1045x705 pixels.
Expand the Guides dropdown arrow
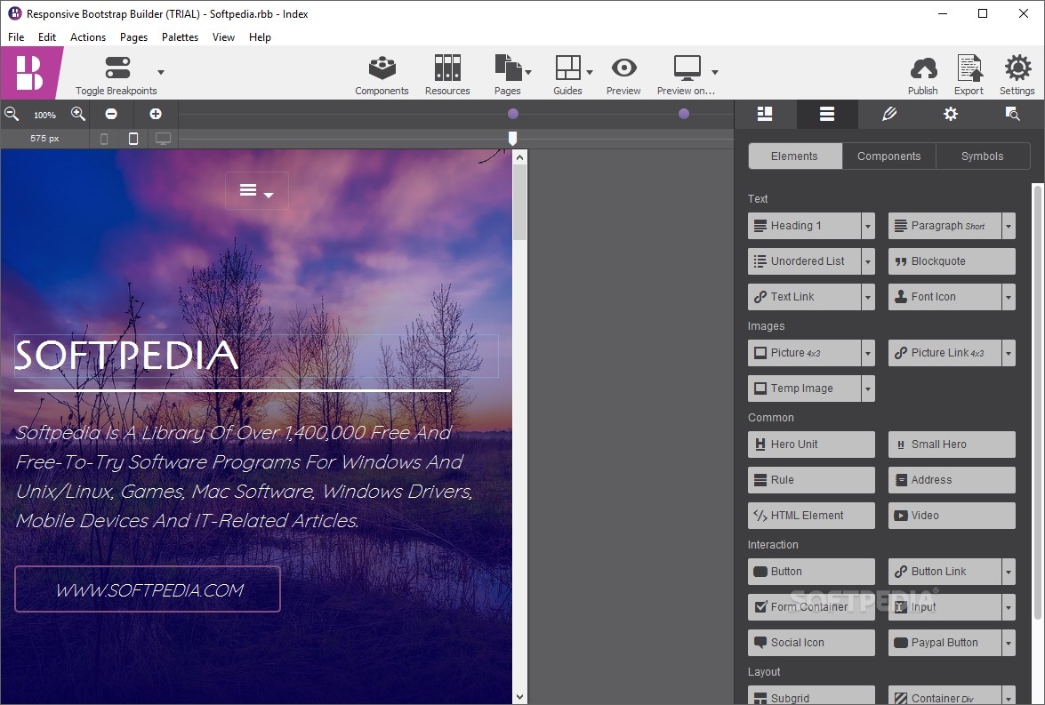click(590, 72)
